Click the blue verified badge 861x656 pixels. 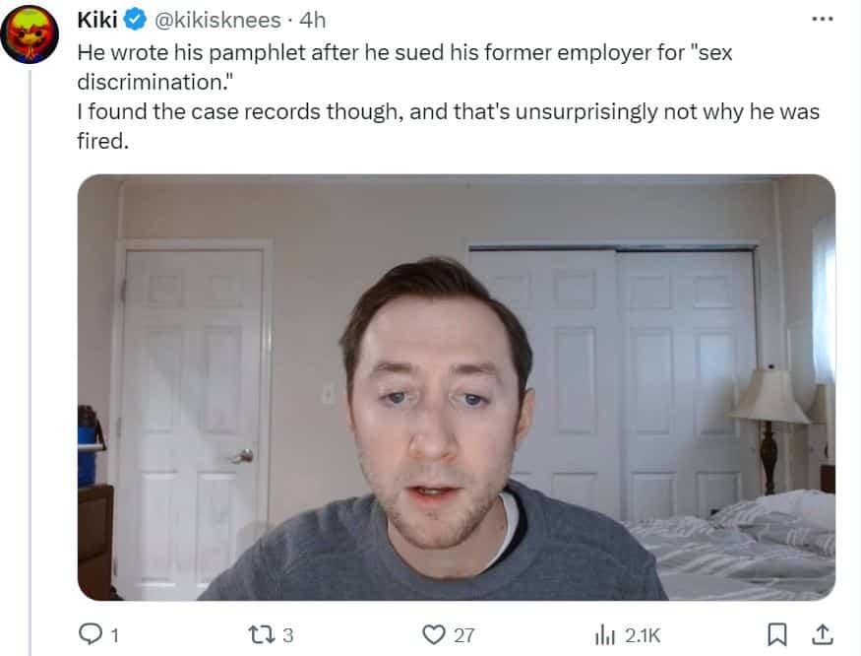click(135, 21)
